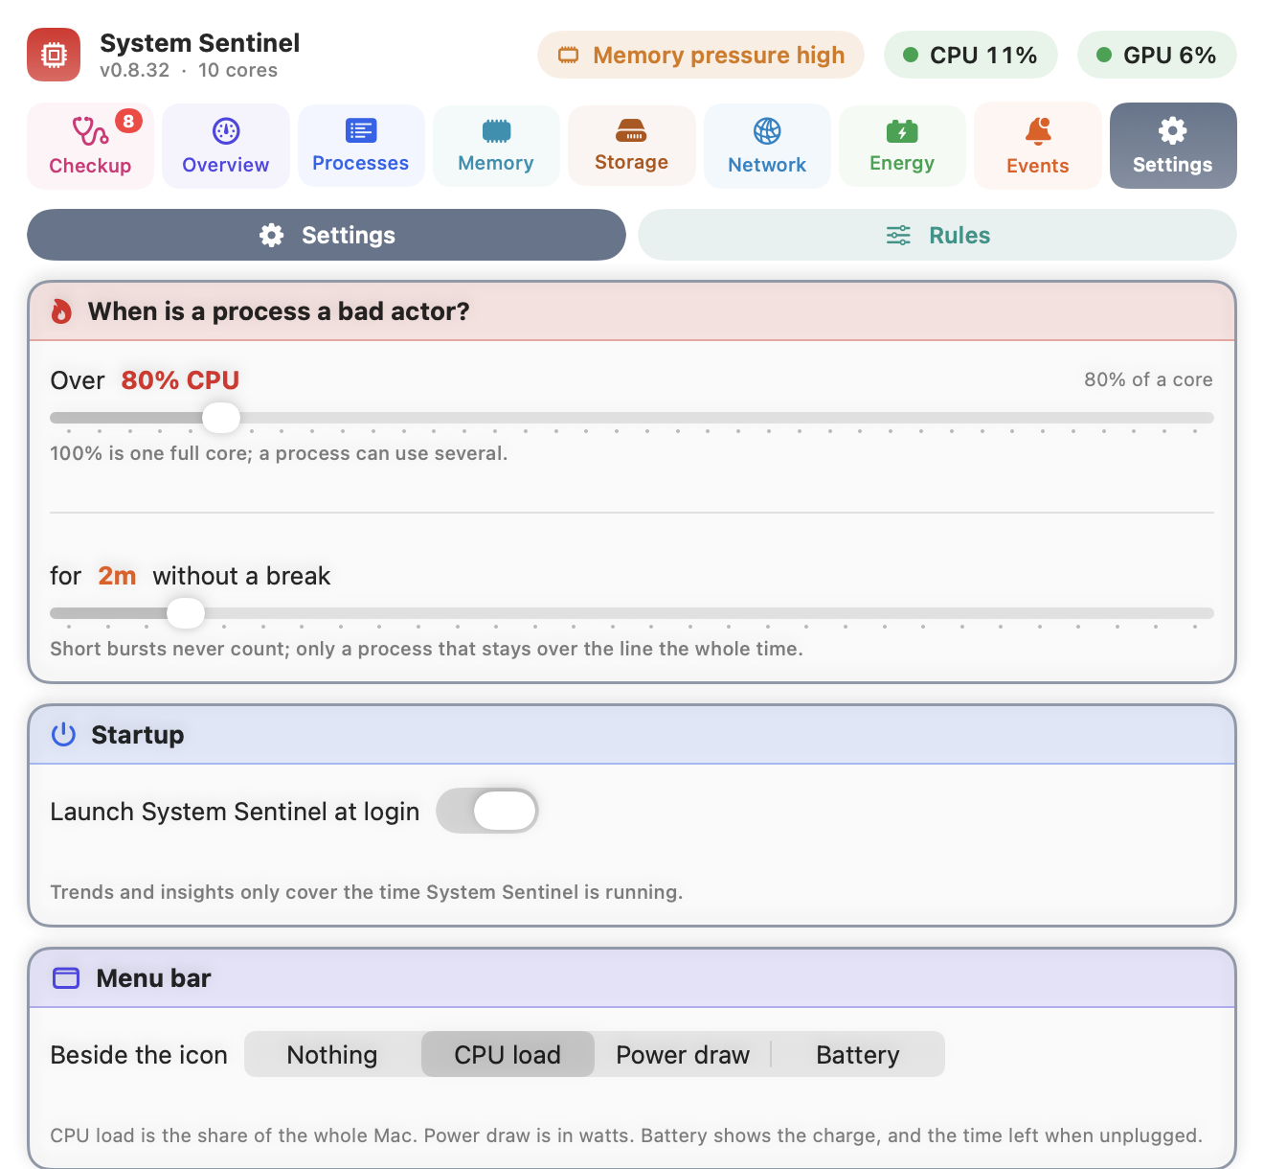The image size is (1264, 1169).
Task: Click the memory icon in pressure warning pill
Action: click(569, 56)
